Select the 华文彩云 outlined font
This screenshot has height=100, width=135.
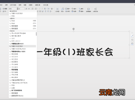click(x=22, y=62)
